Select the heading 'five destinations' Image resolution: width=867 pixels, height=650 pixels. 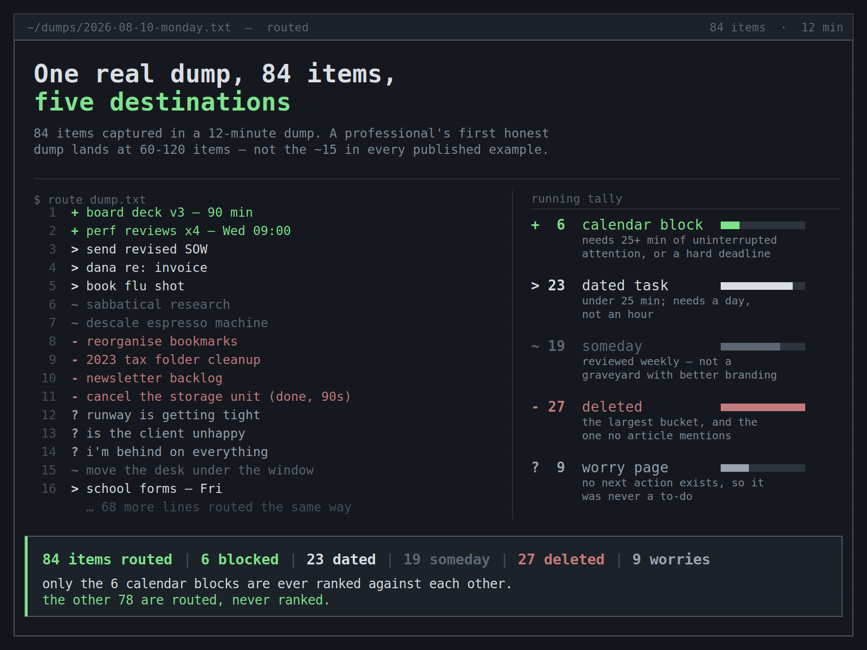click(162, 102)
